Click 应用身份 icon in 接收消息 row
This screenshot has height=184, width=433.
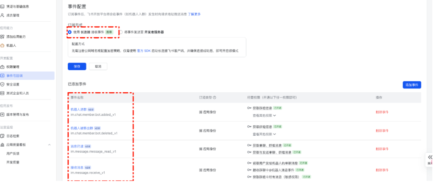(x=201, y=170)
